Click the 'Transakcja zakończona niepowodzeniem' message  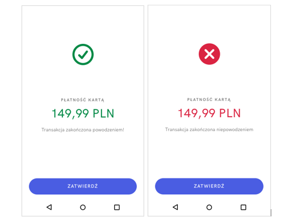coord(209,130)
